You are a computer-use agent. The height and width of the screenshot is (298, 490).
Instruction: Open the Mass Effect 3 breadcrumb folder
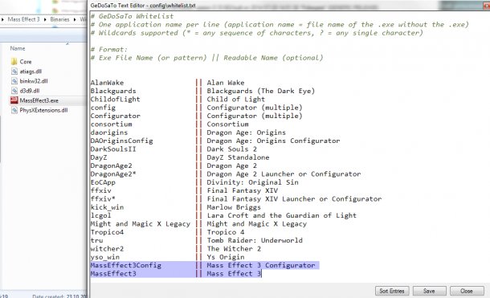24,19
